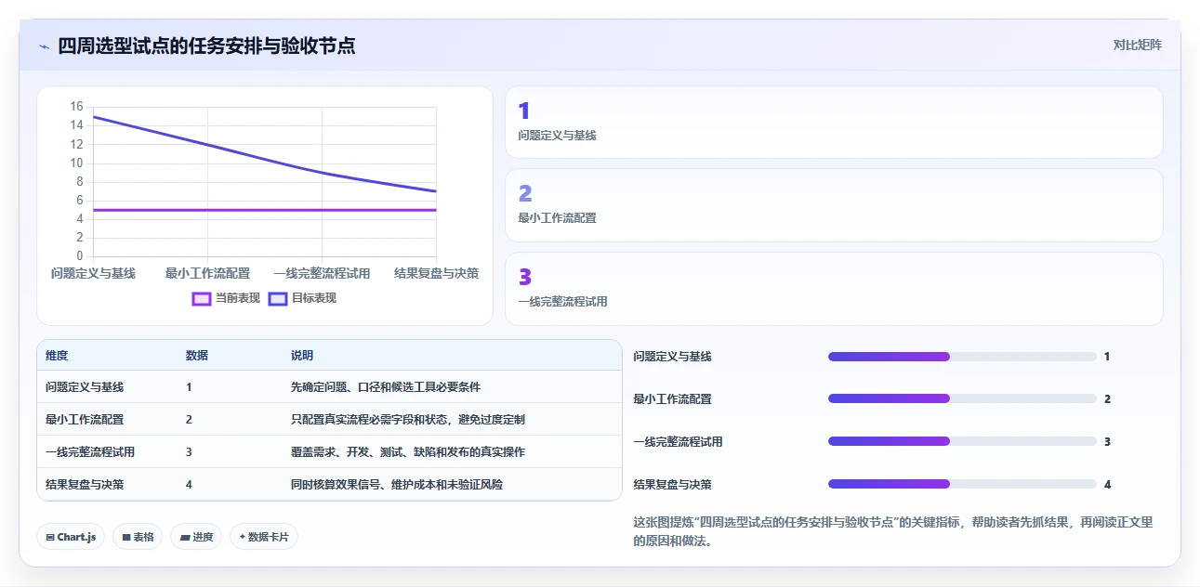The image size is (1200, 587).
Task: Click the summary paragraph starting 这张图提炼
Action: [x=892, y=531]
